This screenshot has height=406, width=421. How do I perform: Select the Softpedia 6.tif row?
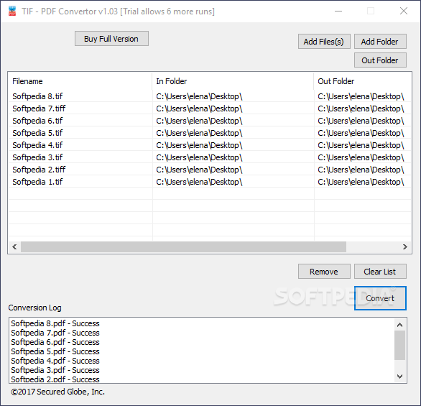click(x=210, y=121)
